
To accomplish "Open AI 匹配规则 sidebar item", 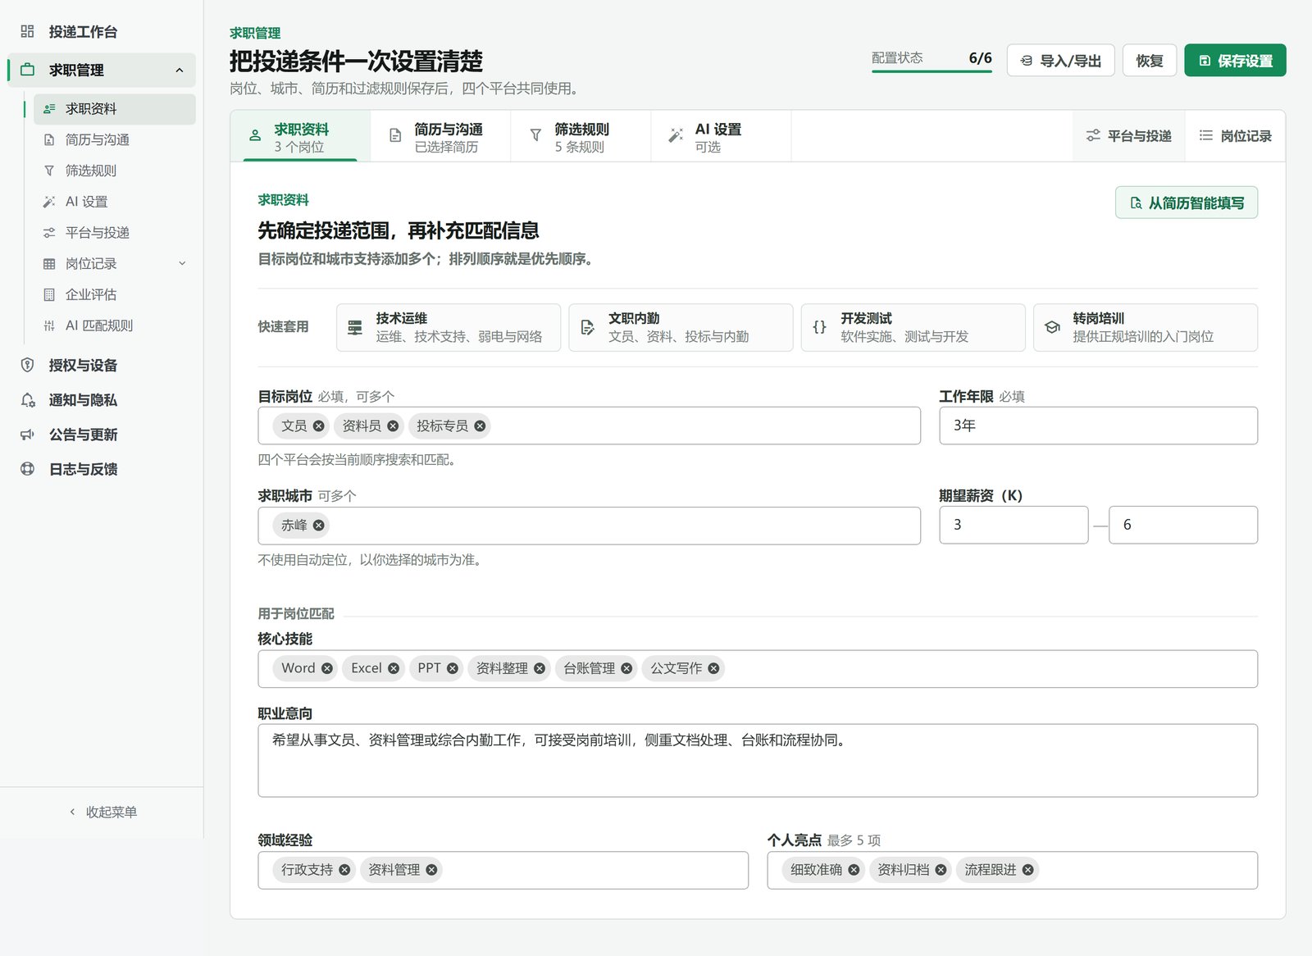I will click(x=114, y=325).
